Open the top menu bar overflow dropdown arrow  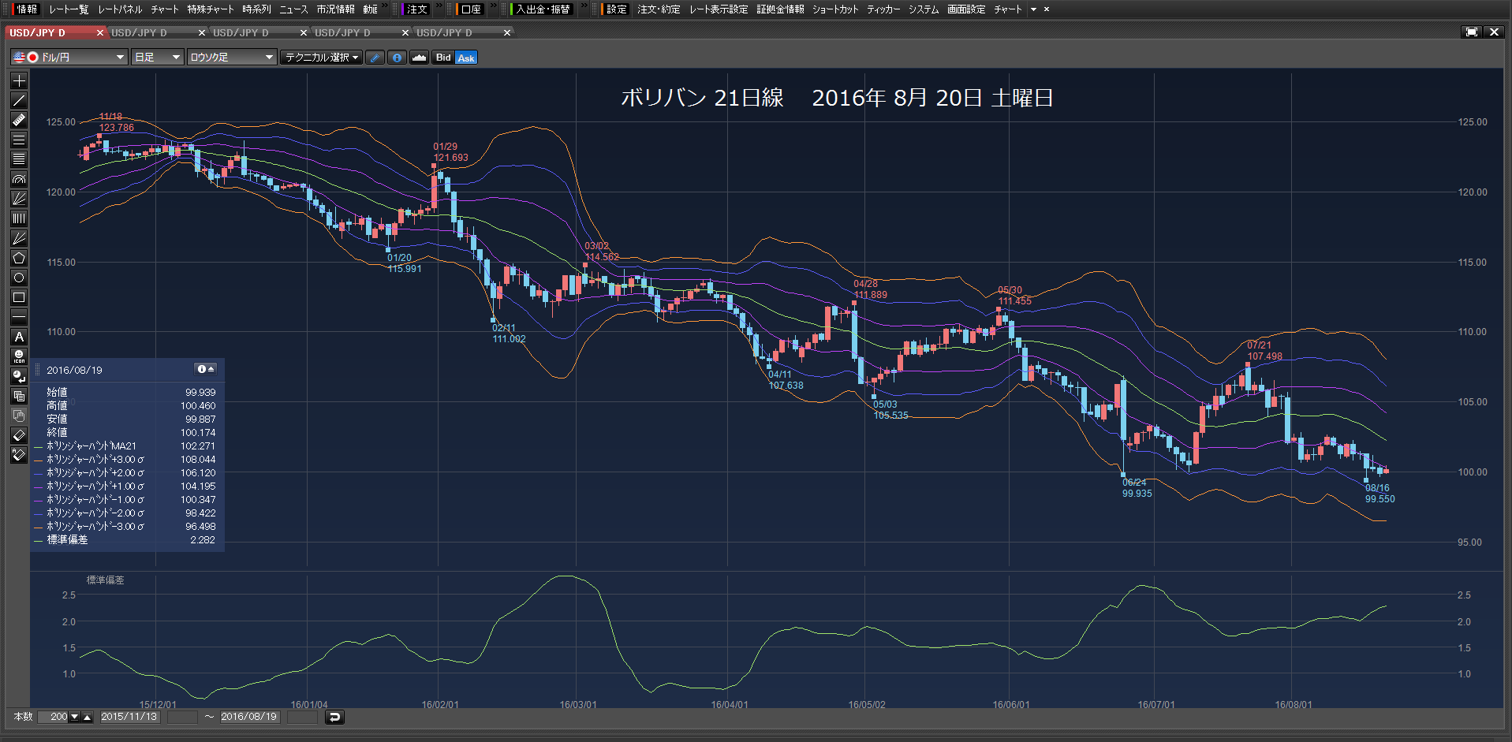pyautogui.click(x=1033, y=9)
